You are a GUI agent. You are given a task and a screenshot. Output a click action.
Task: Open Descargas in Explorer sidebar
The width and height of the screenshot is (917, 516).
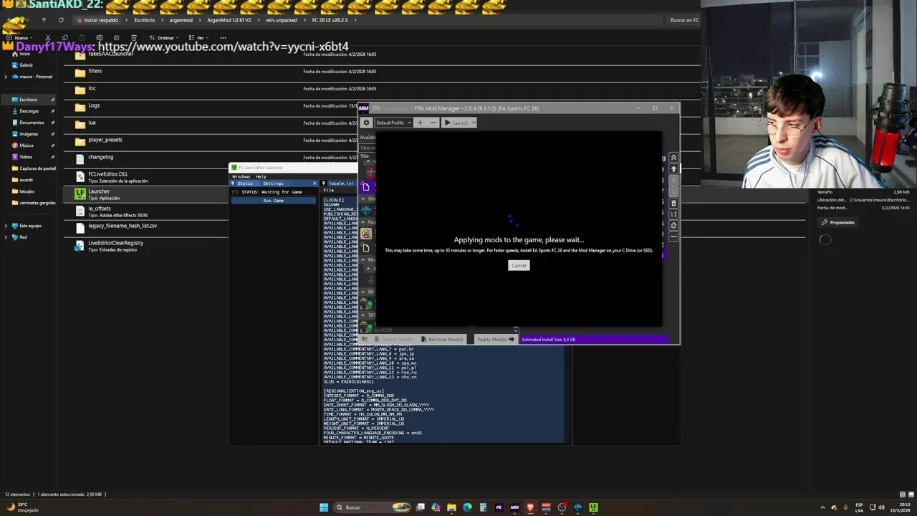pos(29,111)
